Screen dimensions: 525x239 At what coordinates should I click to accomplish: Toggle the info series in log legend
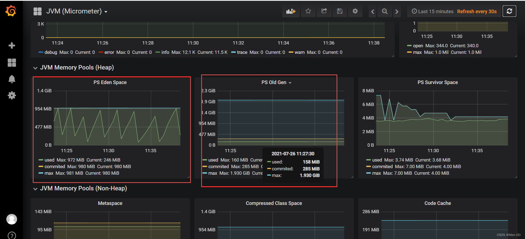click(x=165, y=52)
